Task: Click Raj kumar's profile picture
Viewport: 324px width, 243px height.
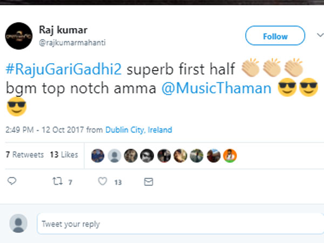Action: (18, 36)
